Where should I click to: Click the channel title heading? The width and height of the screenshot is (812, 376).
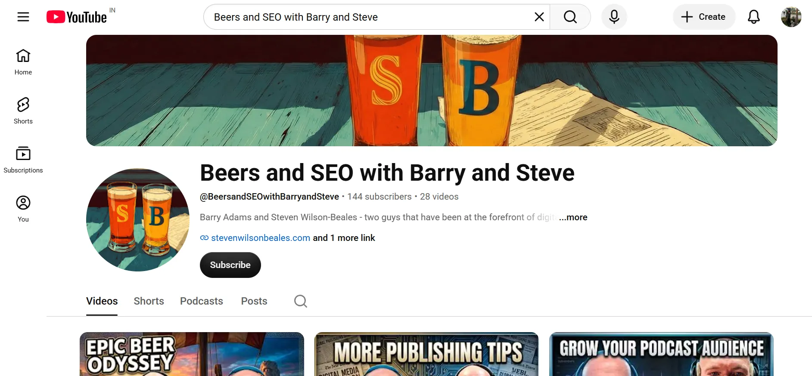387,173
